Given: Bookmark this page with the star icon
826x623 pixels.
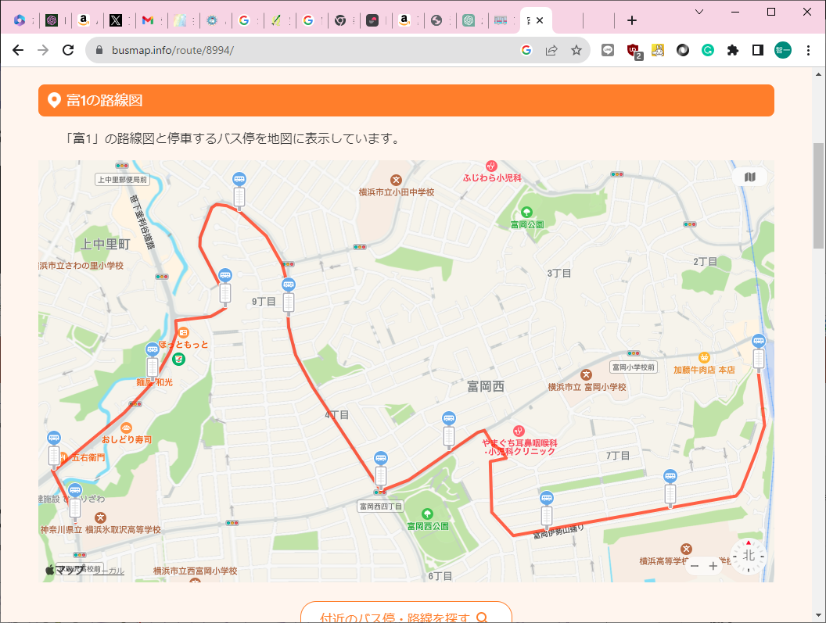Looking at the screenshot, I should pos(576,50).
